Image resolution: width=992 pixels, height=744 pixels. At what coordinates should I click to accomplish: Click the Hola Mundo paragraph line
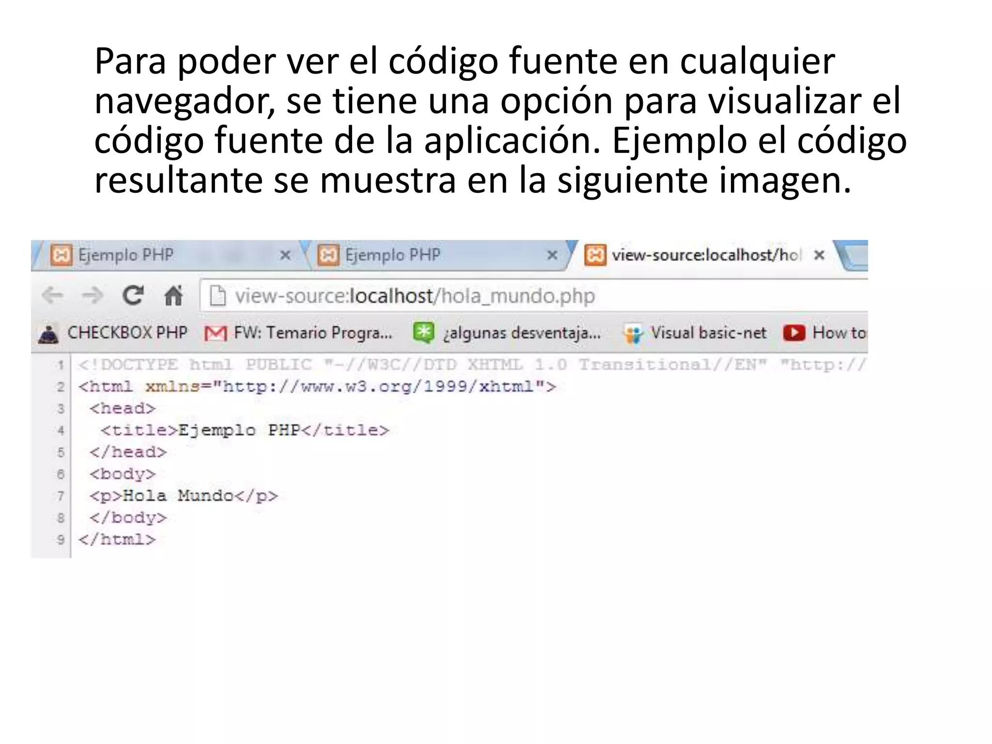pyautogui.click(x=184, y=496)
